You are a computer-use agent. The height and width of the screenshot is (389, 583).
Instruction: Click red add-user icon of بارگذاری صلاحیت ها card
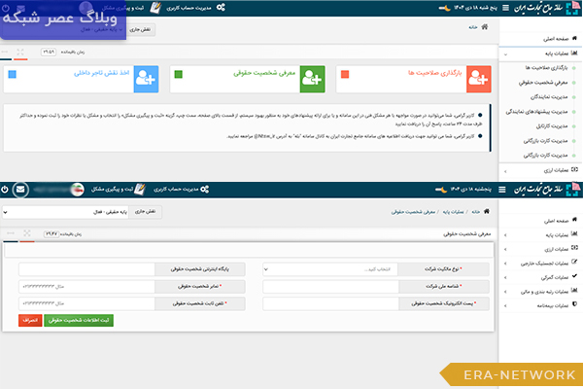coord(478,79)
